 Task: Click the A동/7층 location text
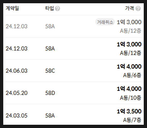pos(132,120)
